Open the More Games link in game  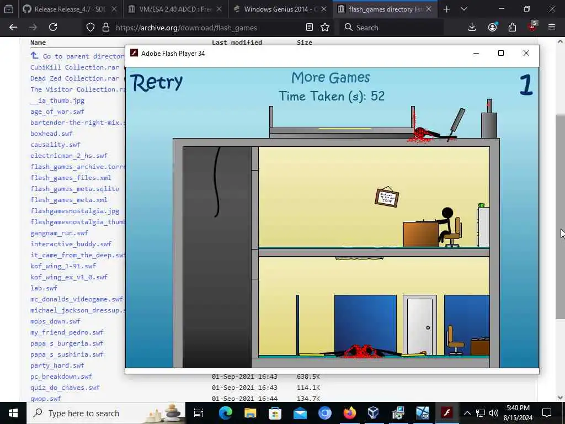point(331,77)
